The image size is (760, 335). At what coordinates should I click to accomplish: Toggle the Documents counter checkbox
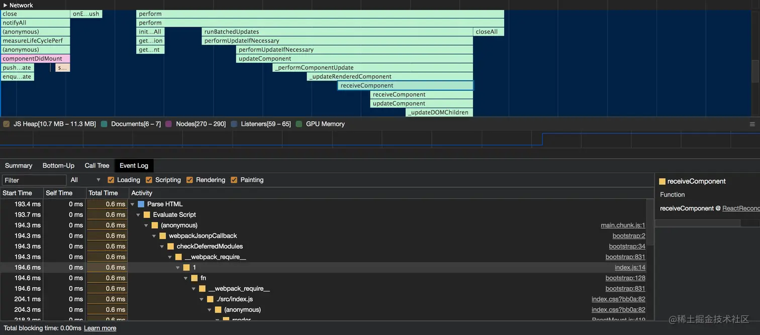(104, 124)
